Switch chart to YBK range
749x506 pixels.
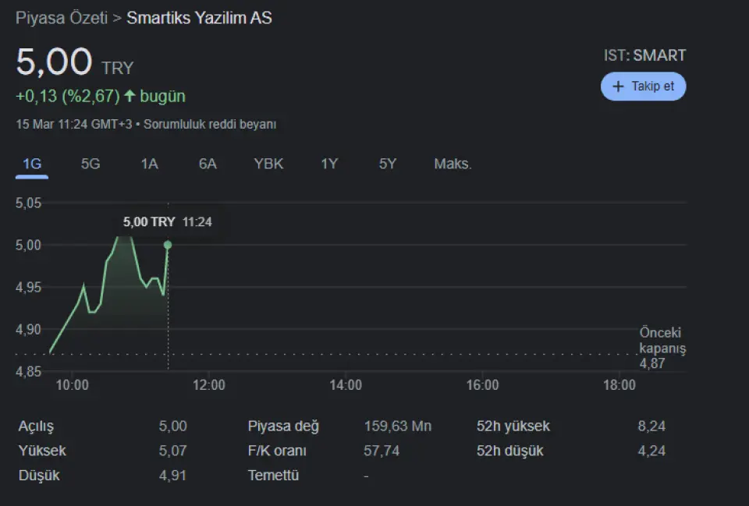(x=268, y=164)
